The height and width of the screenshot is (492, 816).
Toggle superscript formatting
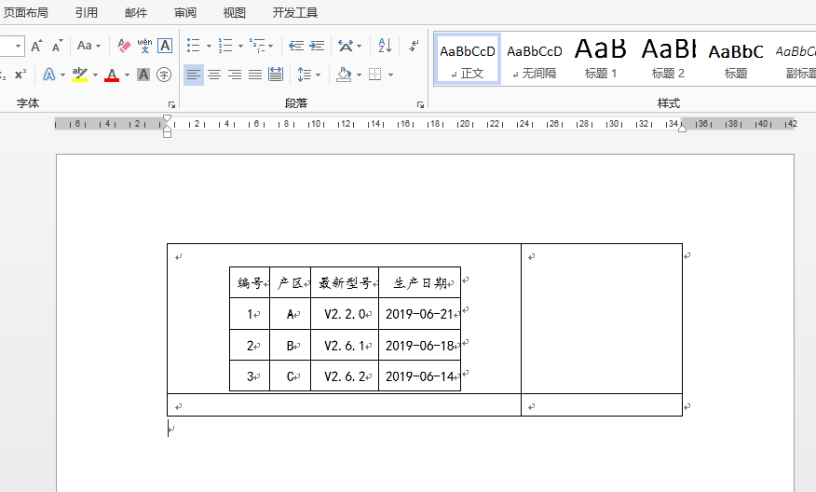tap(20, 75)
